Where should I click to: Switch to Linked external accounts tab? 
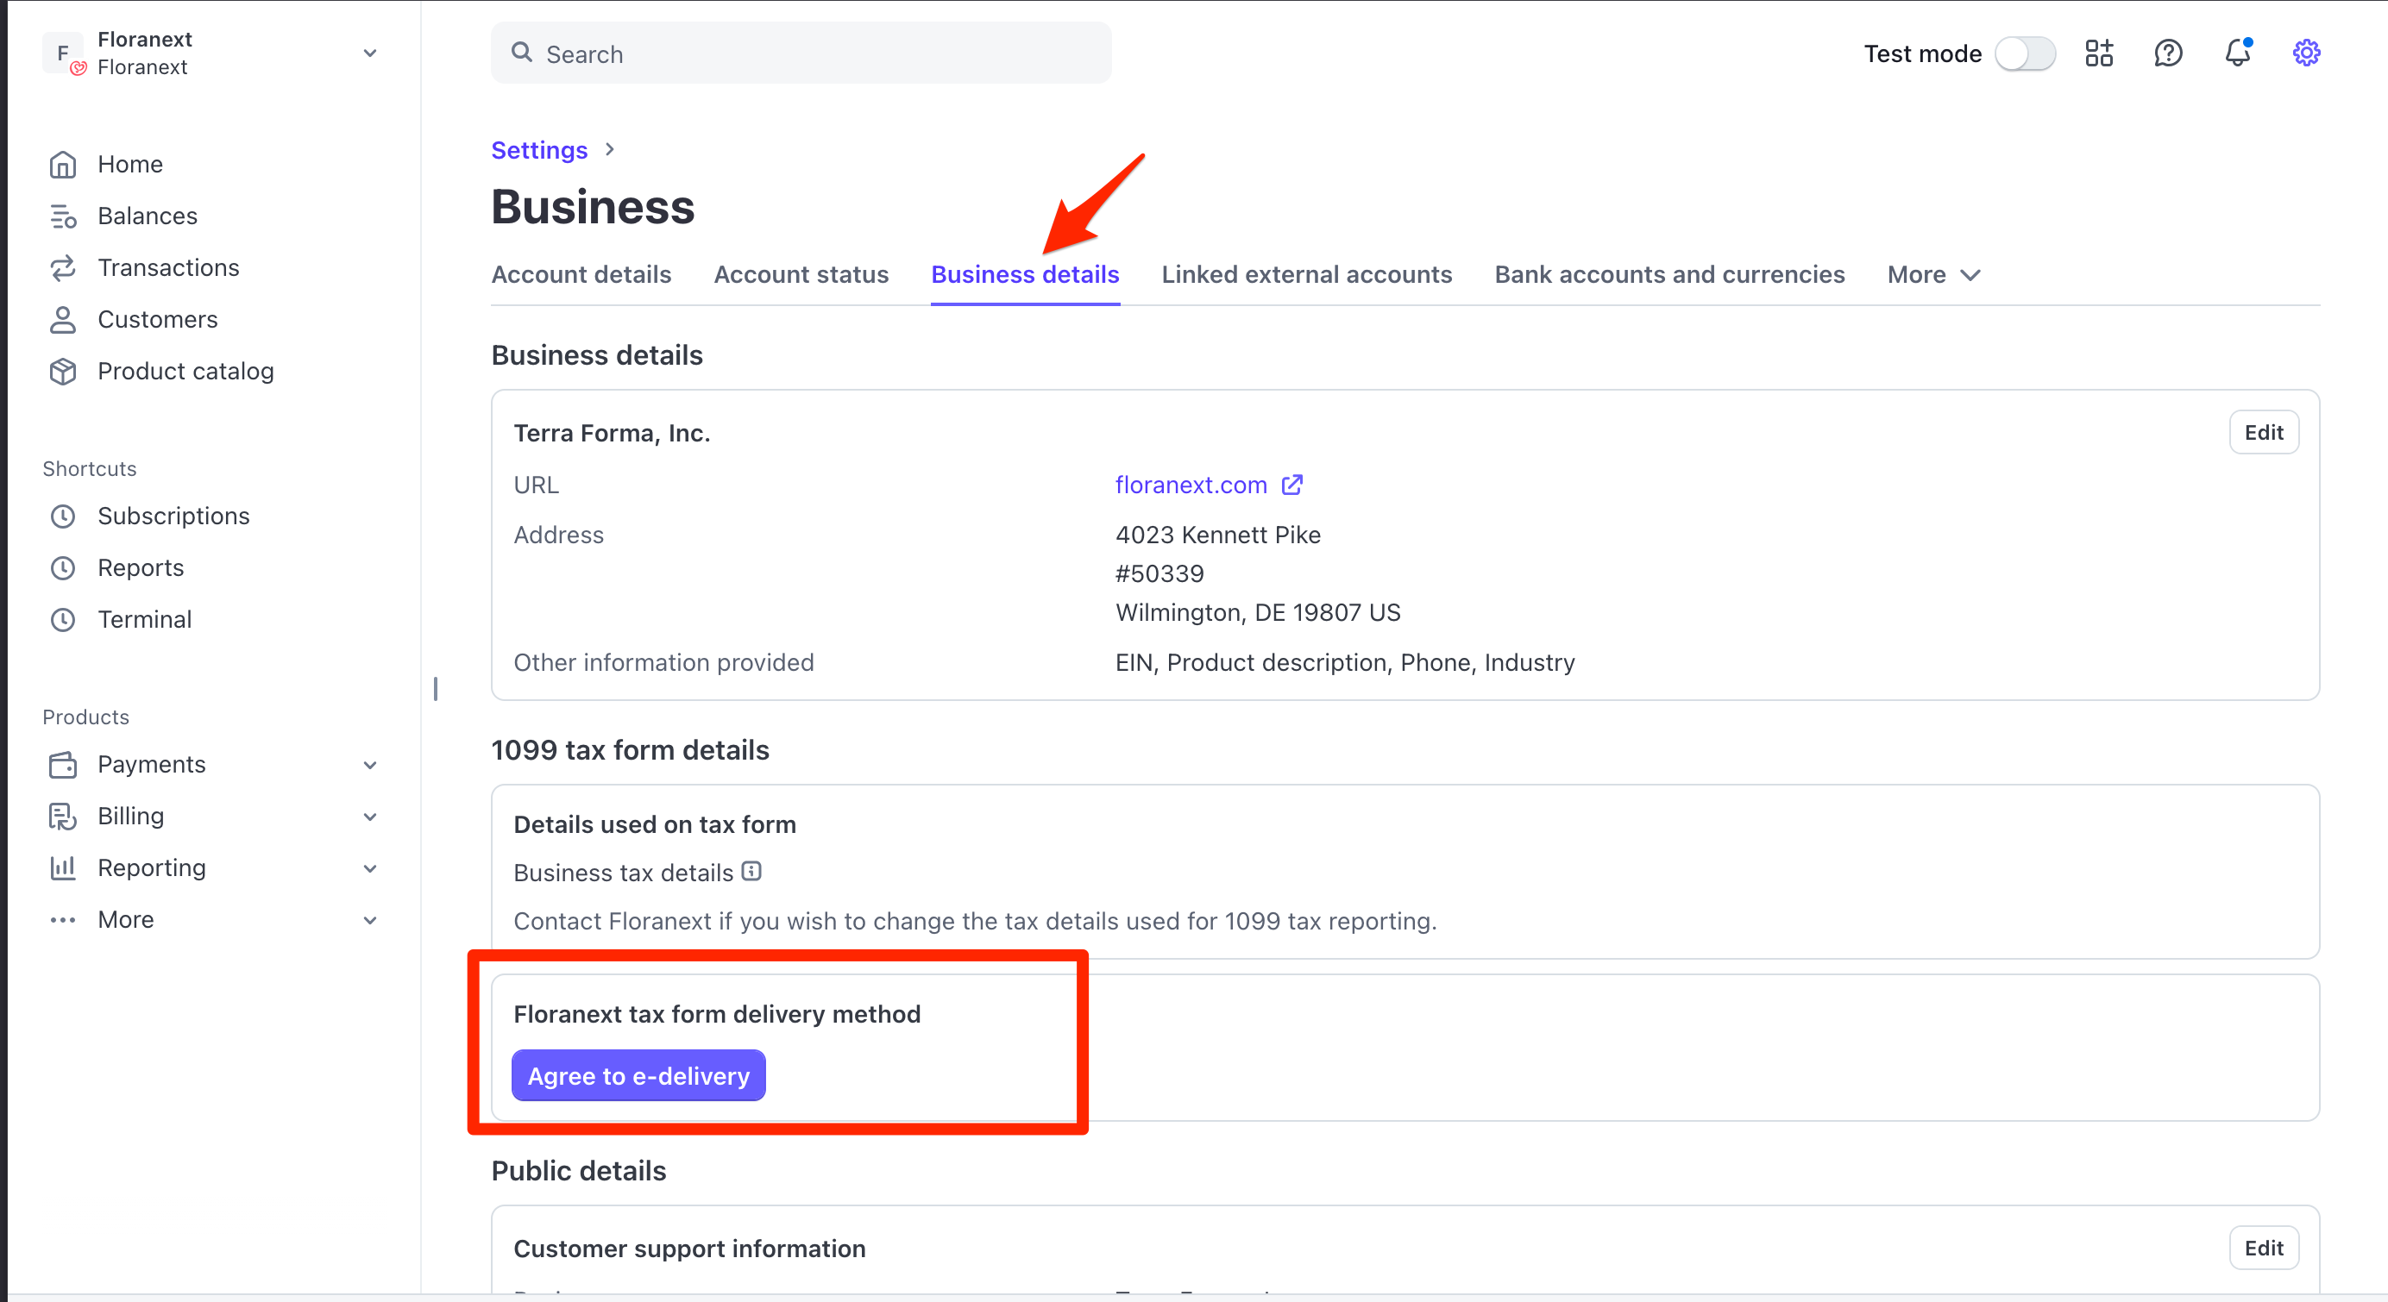point(1306,275)
